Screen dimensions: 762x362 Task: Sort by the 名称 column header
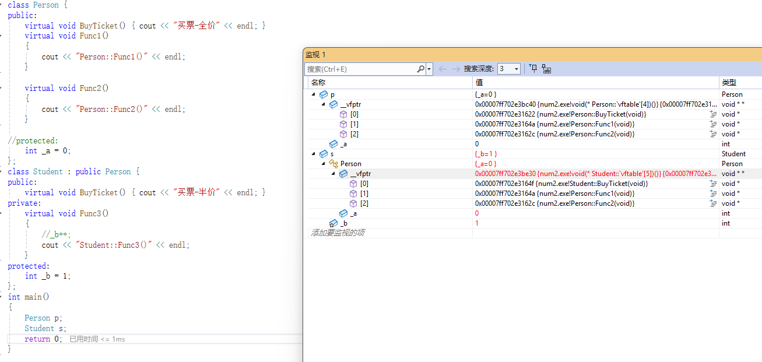318,83
